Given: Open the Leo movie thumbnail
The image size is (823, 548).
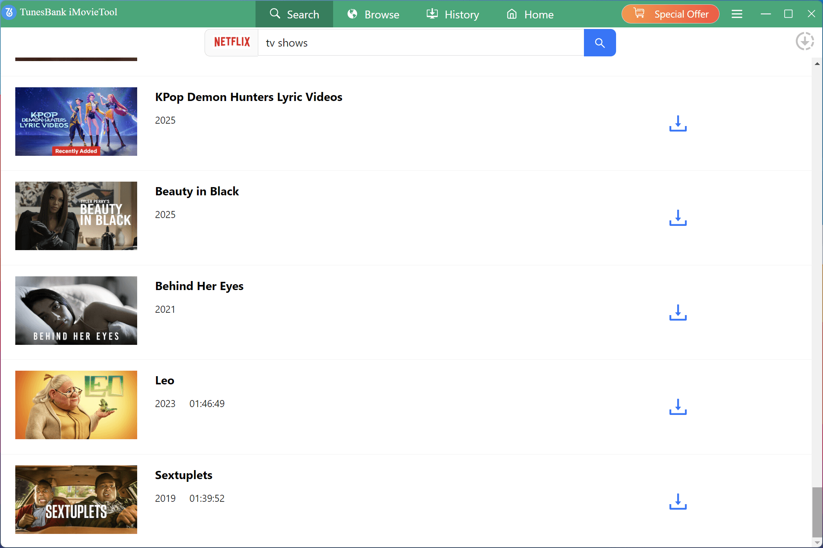Looking at the screenshot, I should [76, 405].
